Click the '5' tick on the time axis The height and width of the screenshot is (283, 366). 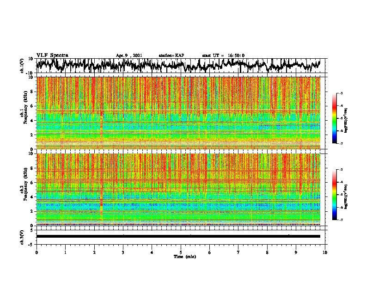(x=181, y=252)
